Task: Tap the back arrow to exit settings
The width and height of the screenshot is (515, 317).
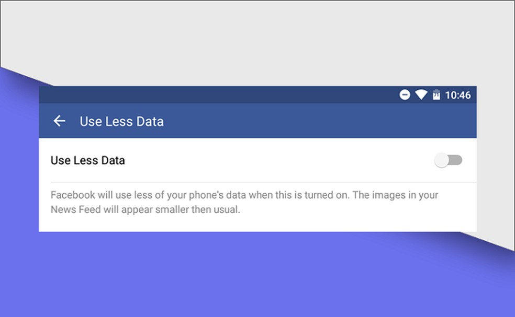Action: 60,121
